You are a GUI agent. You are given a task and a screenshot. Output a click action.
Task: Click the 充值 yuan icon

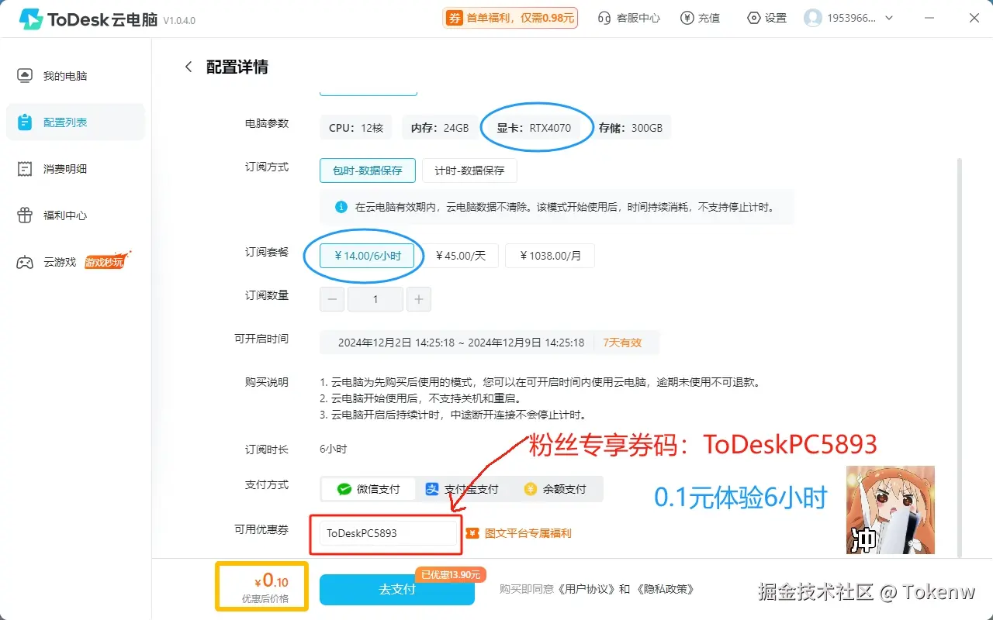[x=687, y=18]
